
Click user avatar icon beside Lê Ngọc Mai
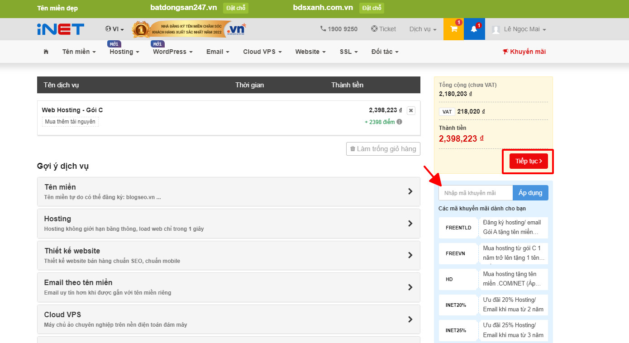point(496,29)
